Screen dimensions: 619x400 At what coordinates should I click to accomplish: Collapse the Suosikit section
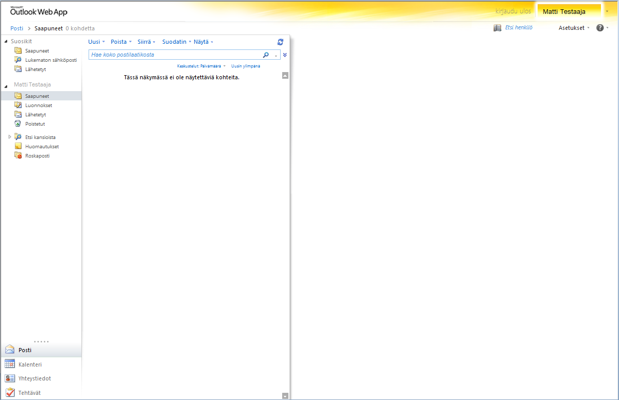click(x=6, y=41)
